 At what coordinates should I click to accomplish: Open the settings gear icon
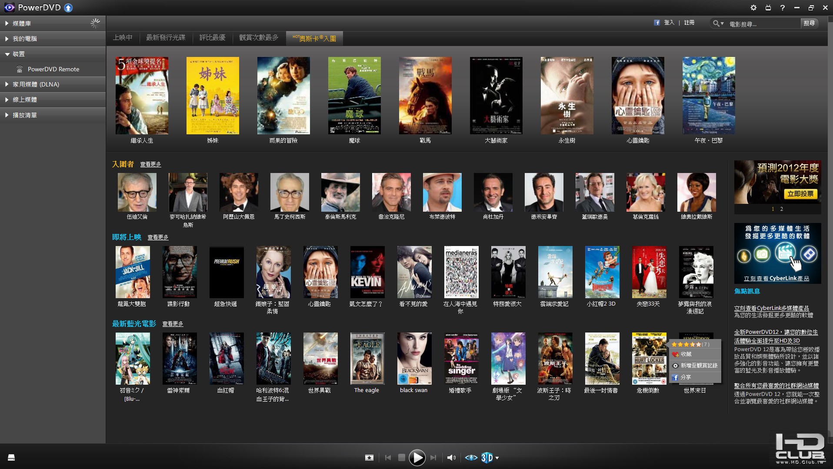point(753,8)
